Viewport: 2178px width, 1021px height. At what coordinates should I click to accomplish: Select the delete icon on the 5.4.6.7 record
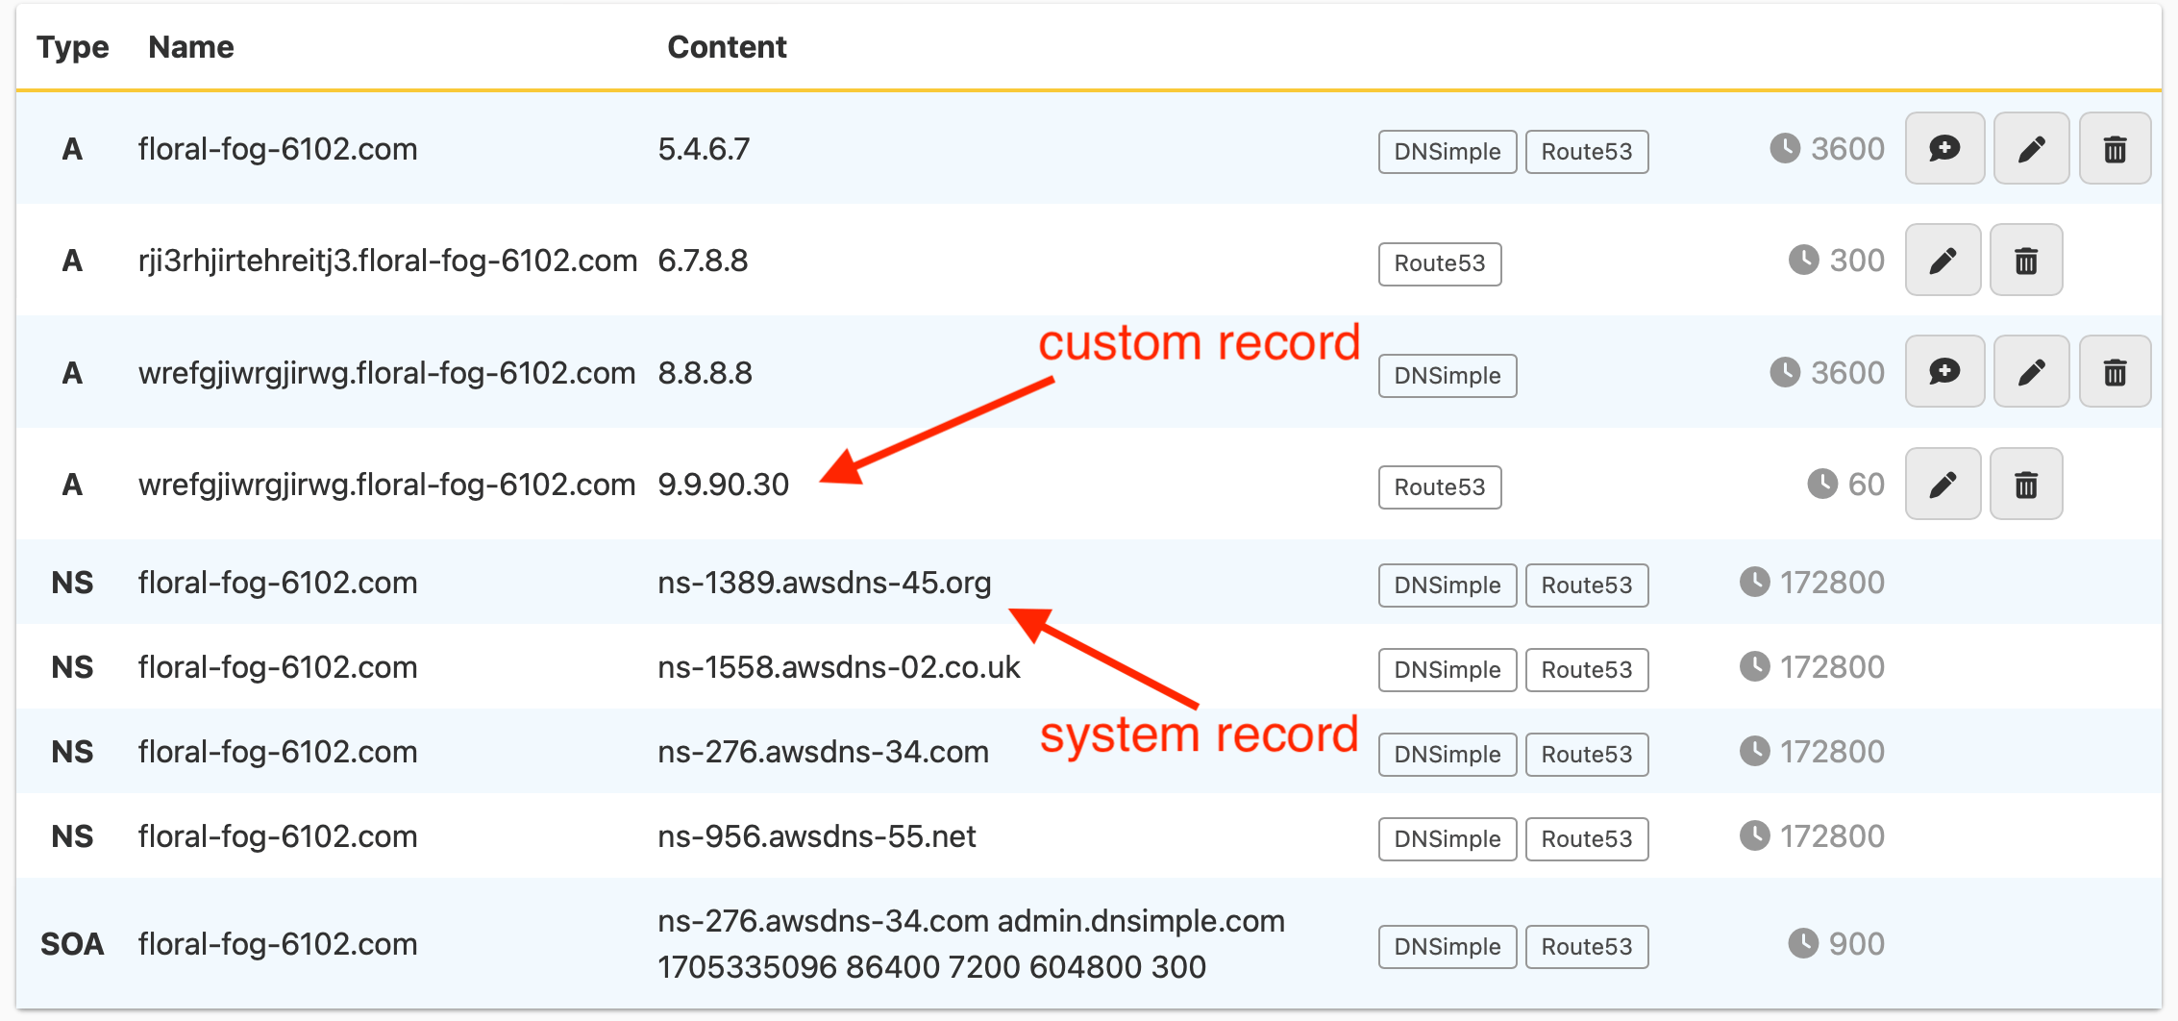click(x=2115, y=148)
